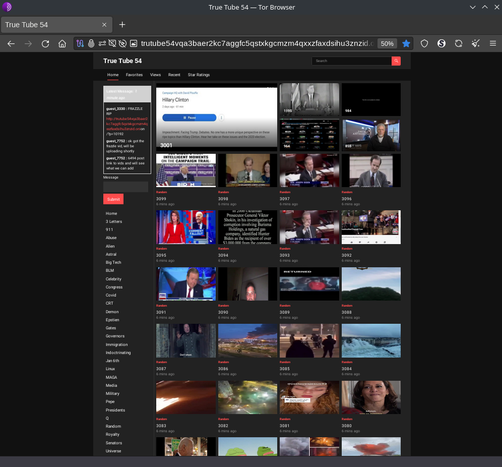The width and height of the screenshot is (502, 467).
Task: Go back using the browser back arrow
Action: pyautogui.click(x=11, y=43)
